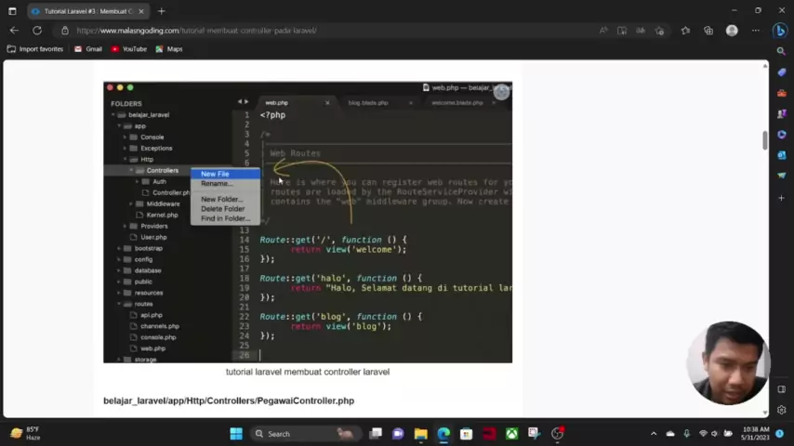Click the add-to-sidebar plus button
This screenshot has width=794, height=446.
pyautogui.click(x=781, y=197)
